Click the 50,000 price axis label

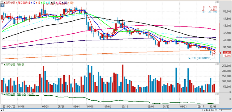pos(227,12)
